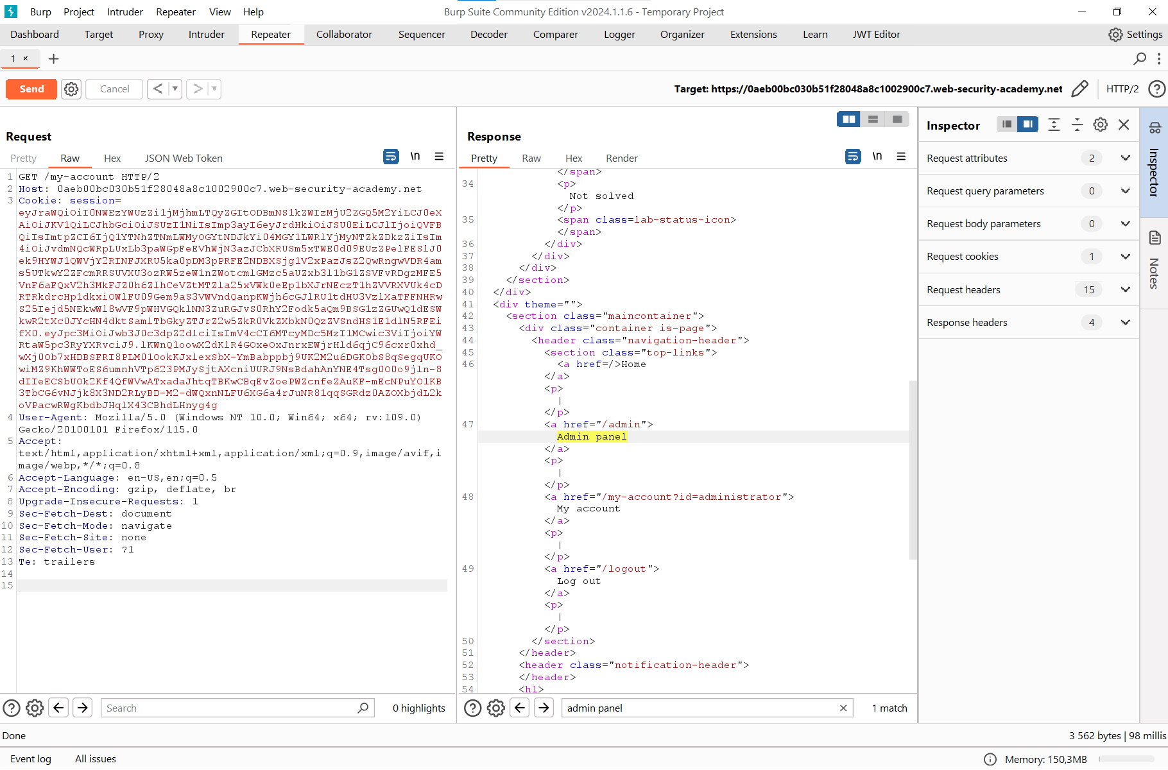Switch to the Proxy tab

[x=151, y=35]
